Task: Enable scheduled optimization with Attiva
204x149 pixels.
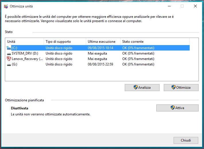Action: coord(177,108)
